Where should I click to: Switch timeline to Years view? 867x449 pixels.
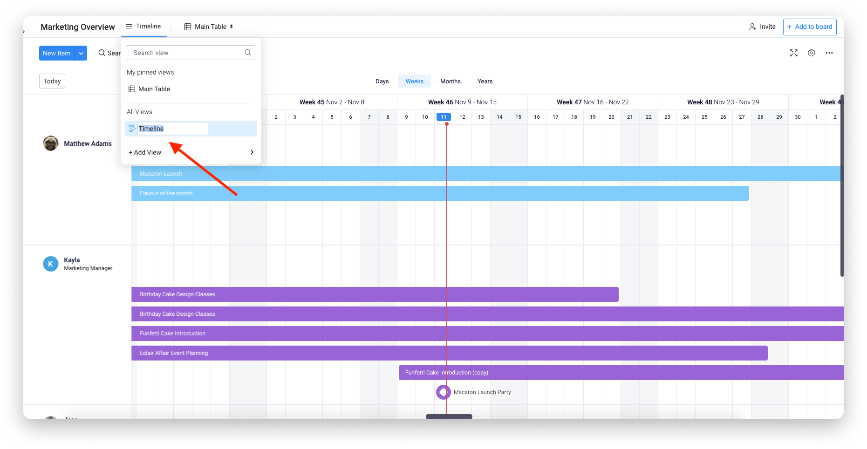485,81
